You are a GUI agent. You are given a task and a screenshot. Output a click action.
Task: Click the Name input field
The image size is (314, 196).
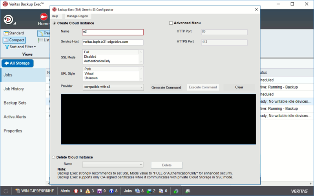[113, 32]
